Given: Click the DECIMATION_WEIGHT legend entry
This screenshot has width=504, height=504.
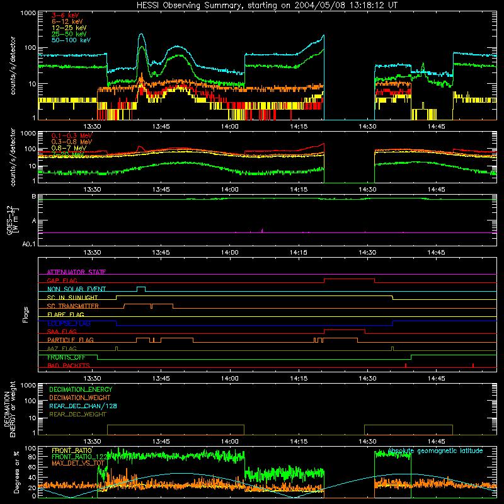Looking at the screenshot, I should point(80,398).
